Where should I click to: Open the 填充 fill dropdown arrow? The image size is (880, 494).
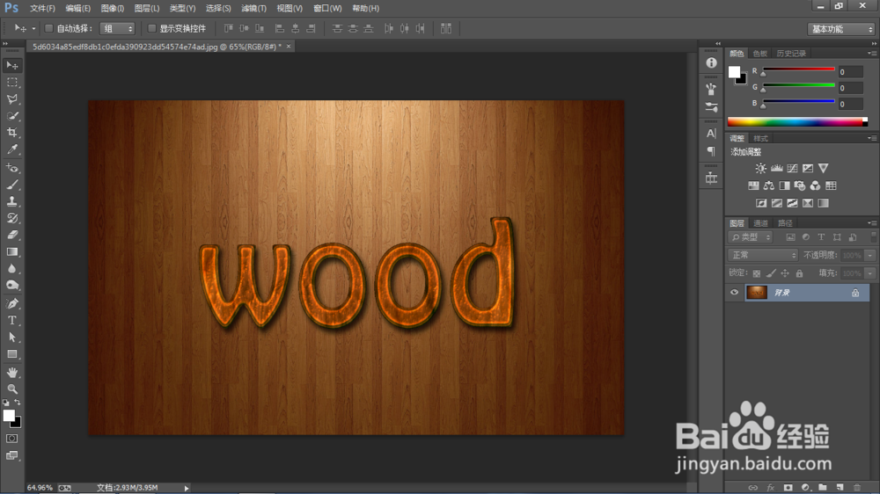pos(870,273)
